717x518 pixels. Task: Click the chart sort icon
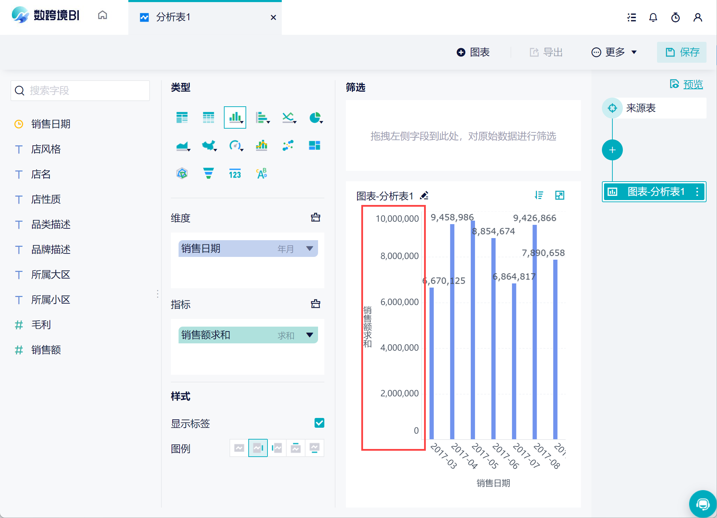(x=539, y=195)
